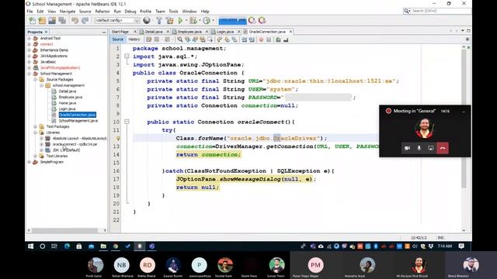Click the red Start Macro Recording icon
497x279 pixels.
[x=261, y=40]
